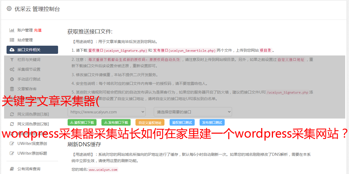Click the red 充值 recharge link
This screenshot has height=174, width=349.
click(x=38, y=30)
